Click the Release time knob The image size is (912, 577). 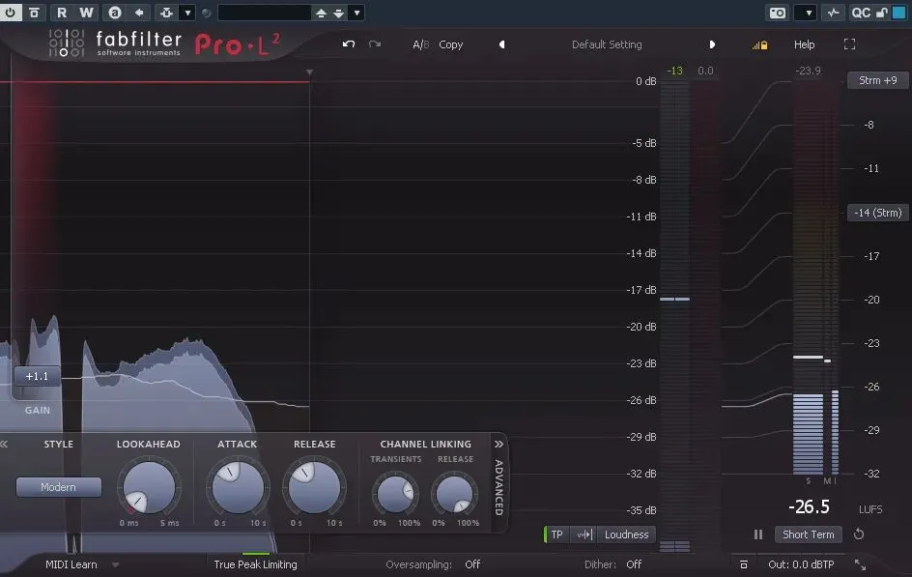point(315,488)
